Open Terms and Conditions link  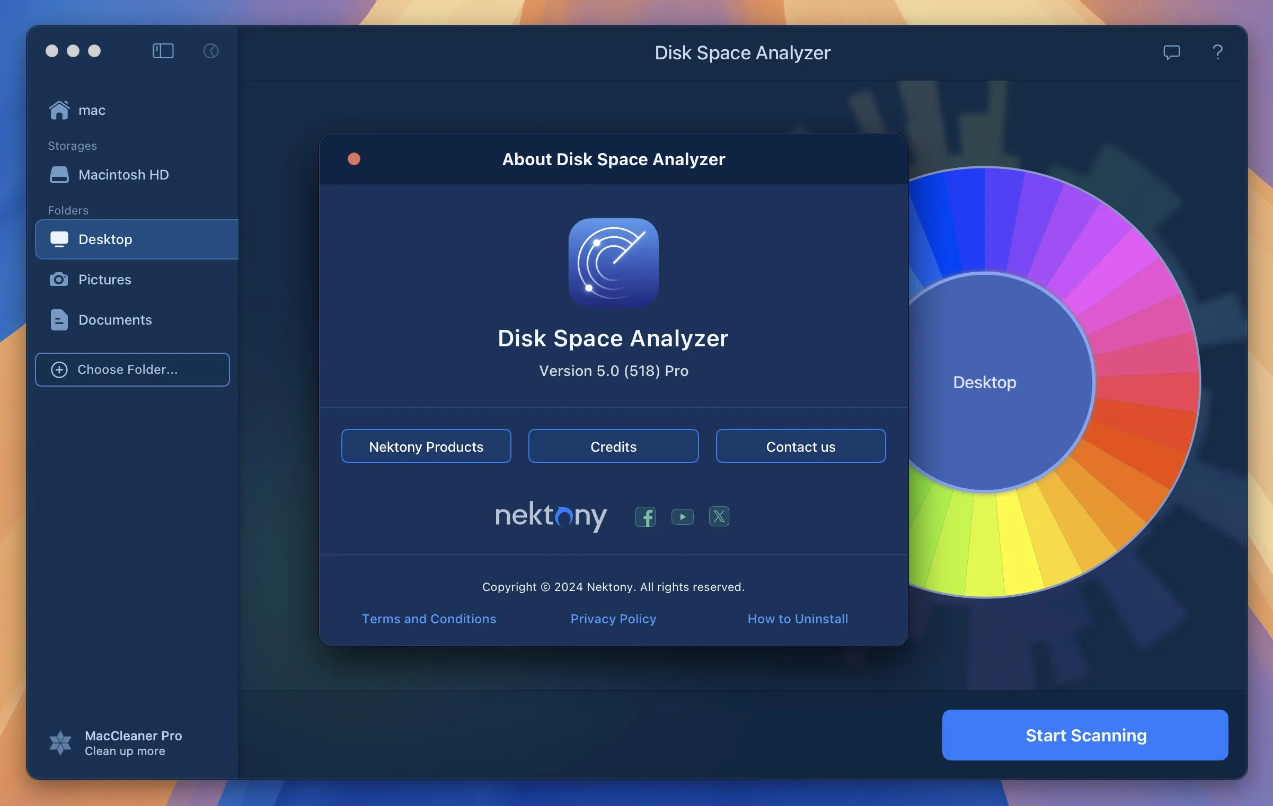click(x=429, y=619)
